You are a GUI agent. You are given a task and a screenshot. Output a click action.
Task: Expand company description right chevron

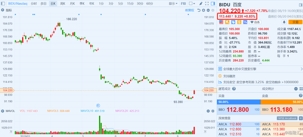302,69
